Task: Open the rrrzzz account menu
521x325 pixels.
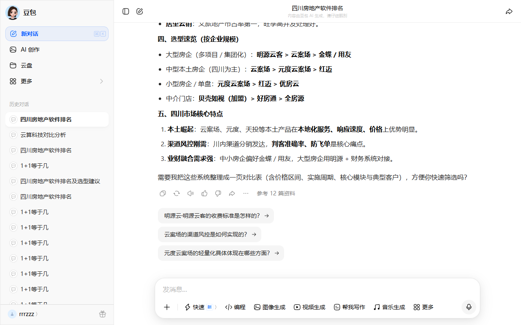Action: click(24, 314)
